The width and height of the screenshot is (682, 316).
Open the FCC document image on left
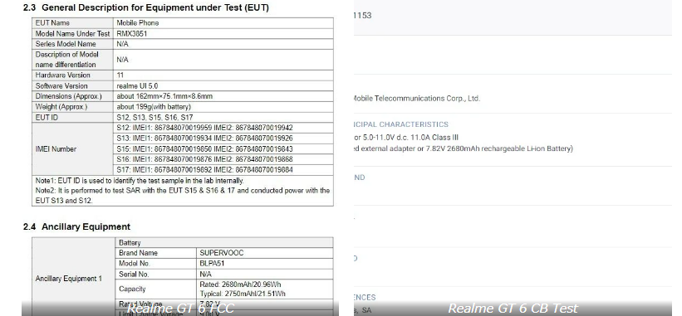click(179, 158)
